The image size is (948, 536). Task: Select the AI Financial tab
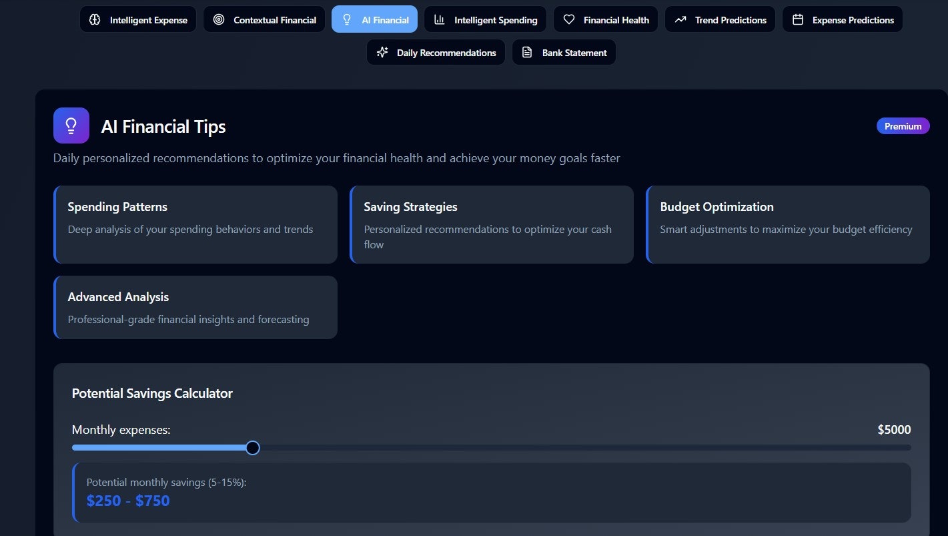[x=374, y=19]
